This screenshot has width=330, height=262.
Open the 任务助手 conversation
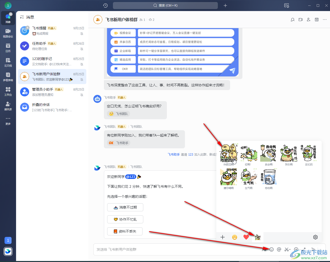point(52,46)
